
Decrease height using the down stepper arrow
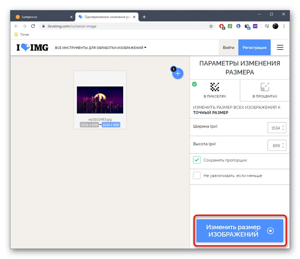(x=283, y=147)
